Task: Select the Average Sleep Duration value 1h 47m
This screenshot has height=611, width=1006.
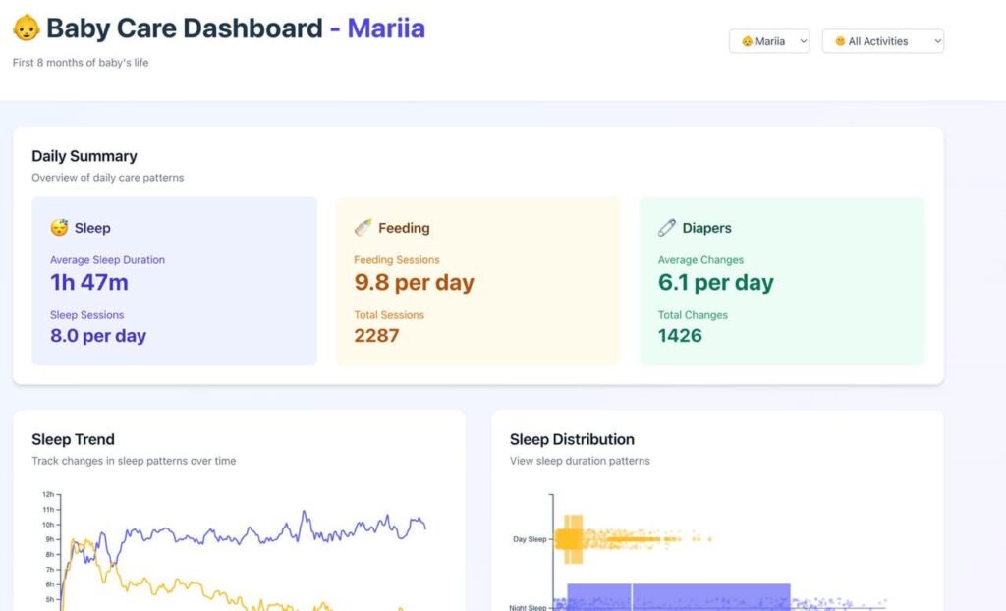Action: tap(89, 282)
